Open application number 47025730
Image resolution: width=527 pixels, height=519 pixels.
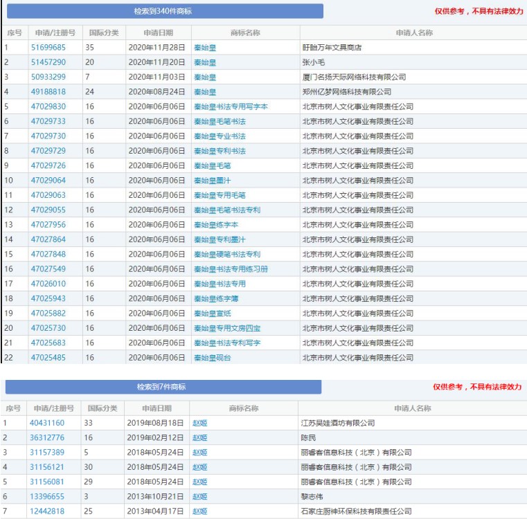click(x=48, y=329)
